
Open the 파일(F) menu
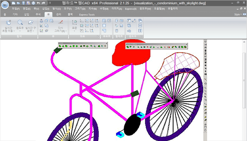tap(16, 9)
